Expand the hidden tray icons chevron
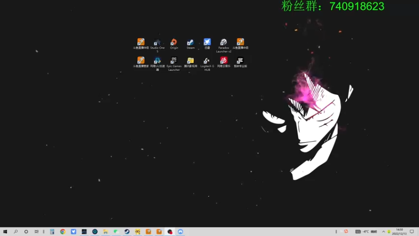This screenshot has height=236, width=419. click(383, 231)
